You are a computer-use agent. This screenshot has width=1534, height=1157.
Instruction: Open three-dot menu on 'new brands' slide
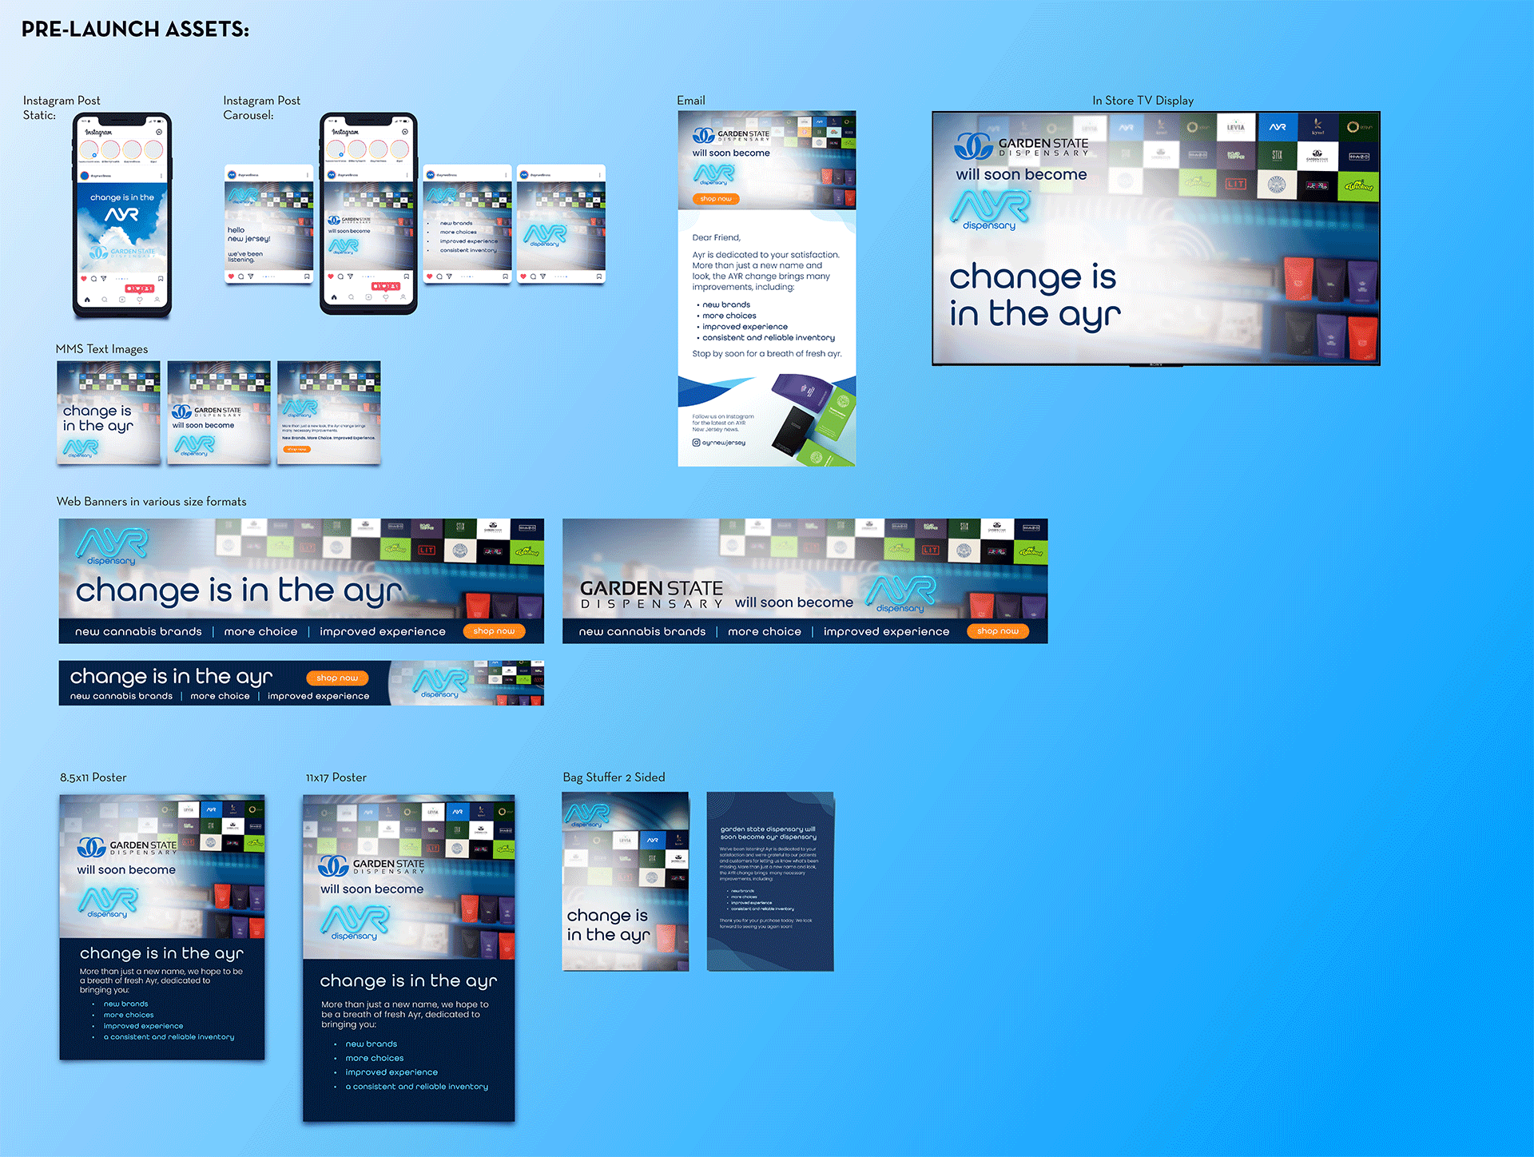coord(506,175)
